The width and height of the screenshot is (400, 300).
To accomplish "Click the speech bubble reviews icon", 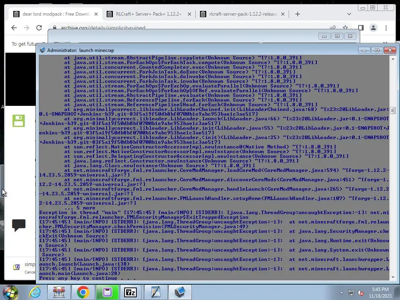I will pos(19,225).
